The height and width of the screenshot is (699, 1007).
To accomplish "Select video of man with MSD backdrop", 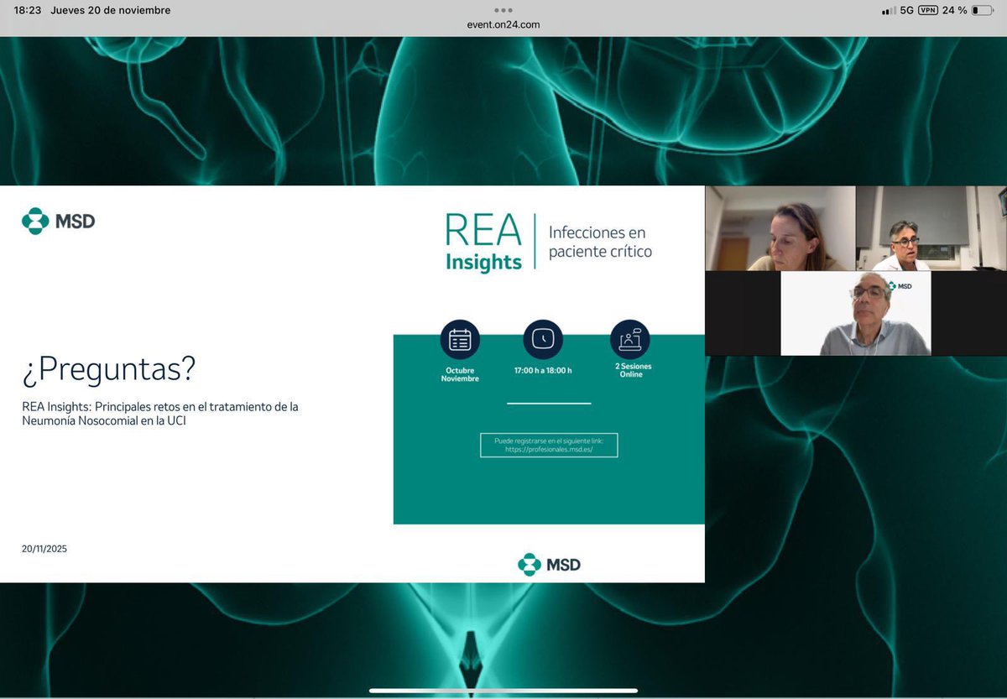I will pos(856,313).
